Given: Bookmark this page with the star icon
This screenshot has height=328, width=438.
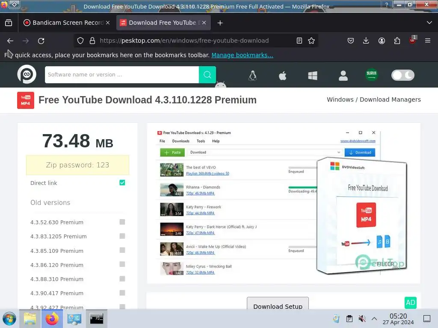Looking at the screenshot, I should tap(311, 41).
